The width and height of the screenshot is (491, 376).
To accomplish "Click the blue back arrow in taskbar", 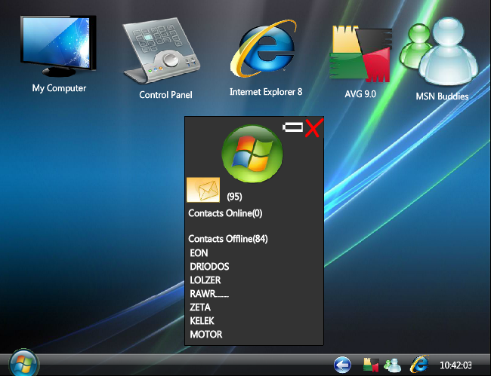I will click(342, 365).
